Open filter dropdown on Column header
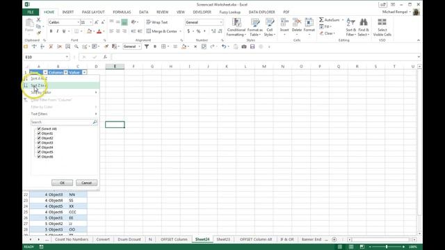The image size is (445, 250). point(65,72)
